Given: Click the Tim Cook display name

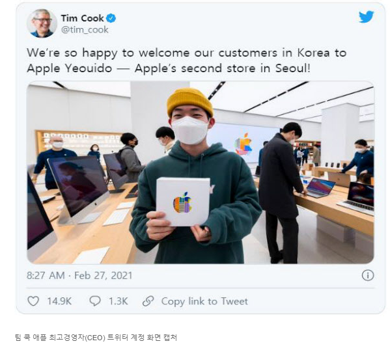Looking at the screenshot, I should click(x=82, y=18).
